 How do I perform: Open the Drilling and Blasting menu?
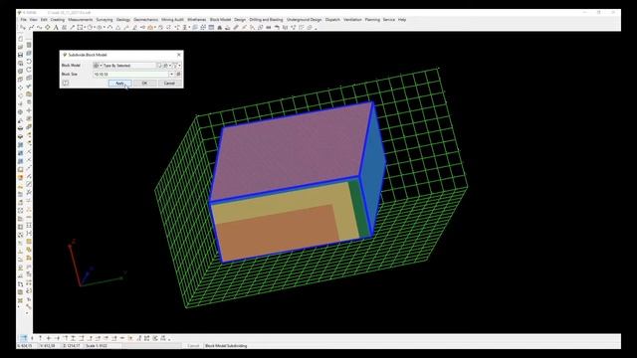(266, 20)
